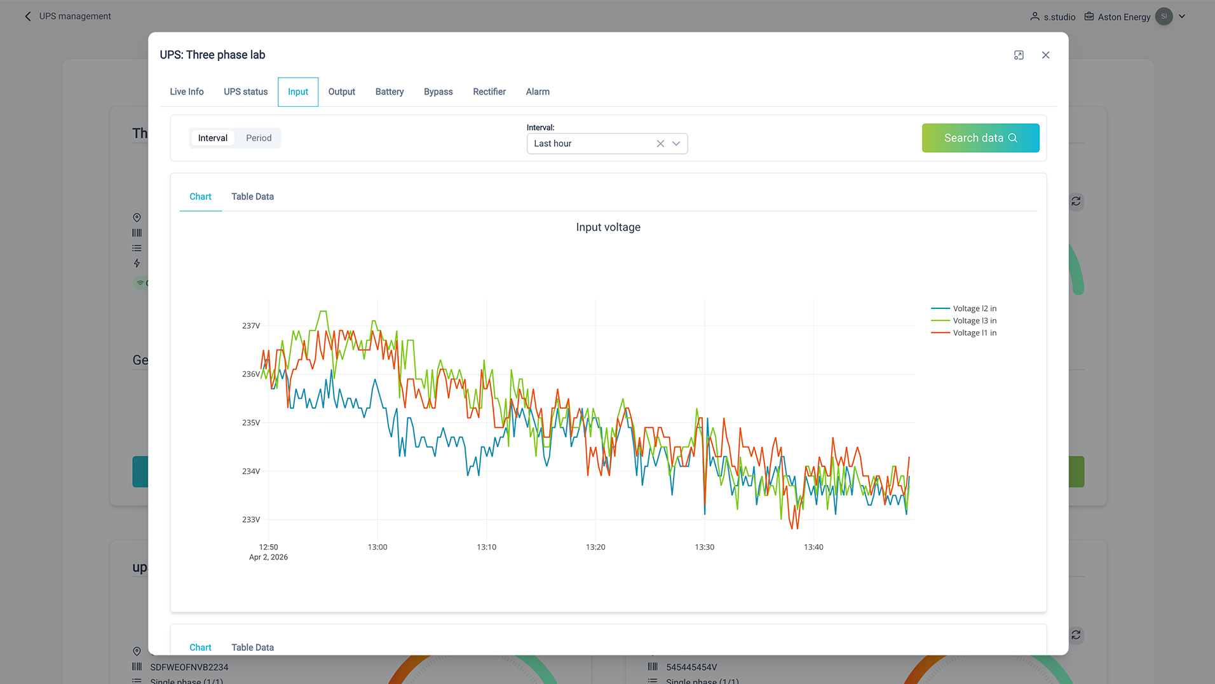Close the UPS Three phase lab dialog

coord(1045,55)
